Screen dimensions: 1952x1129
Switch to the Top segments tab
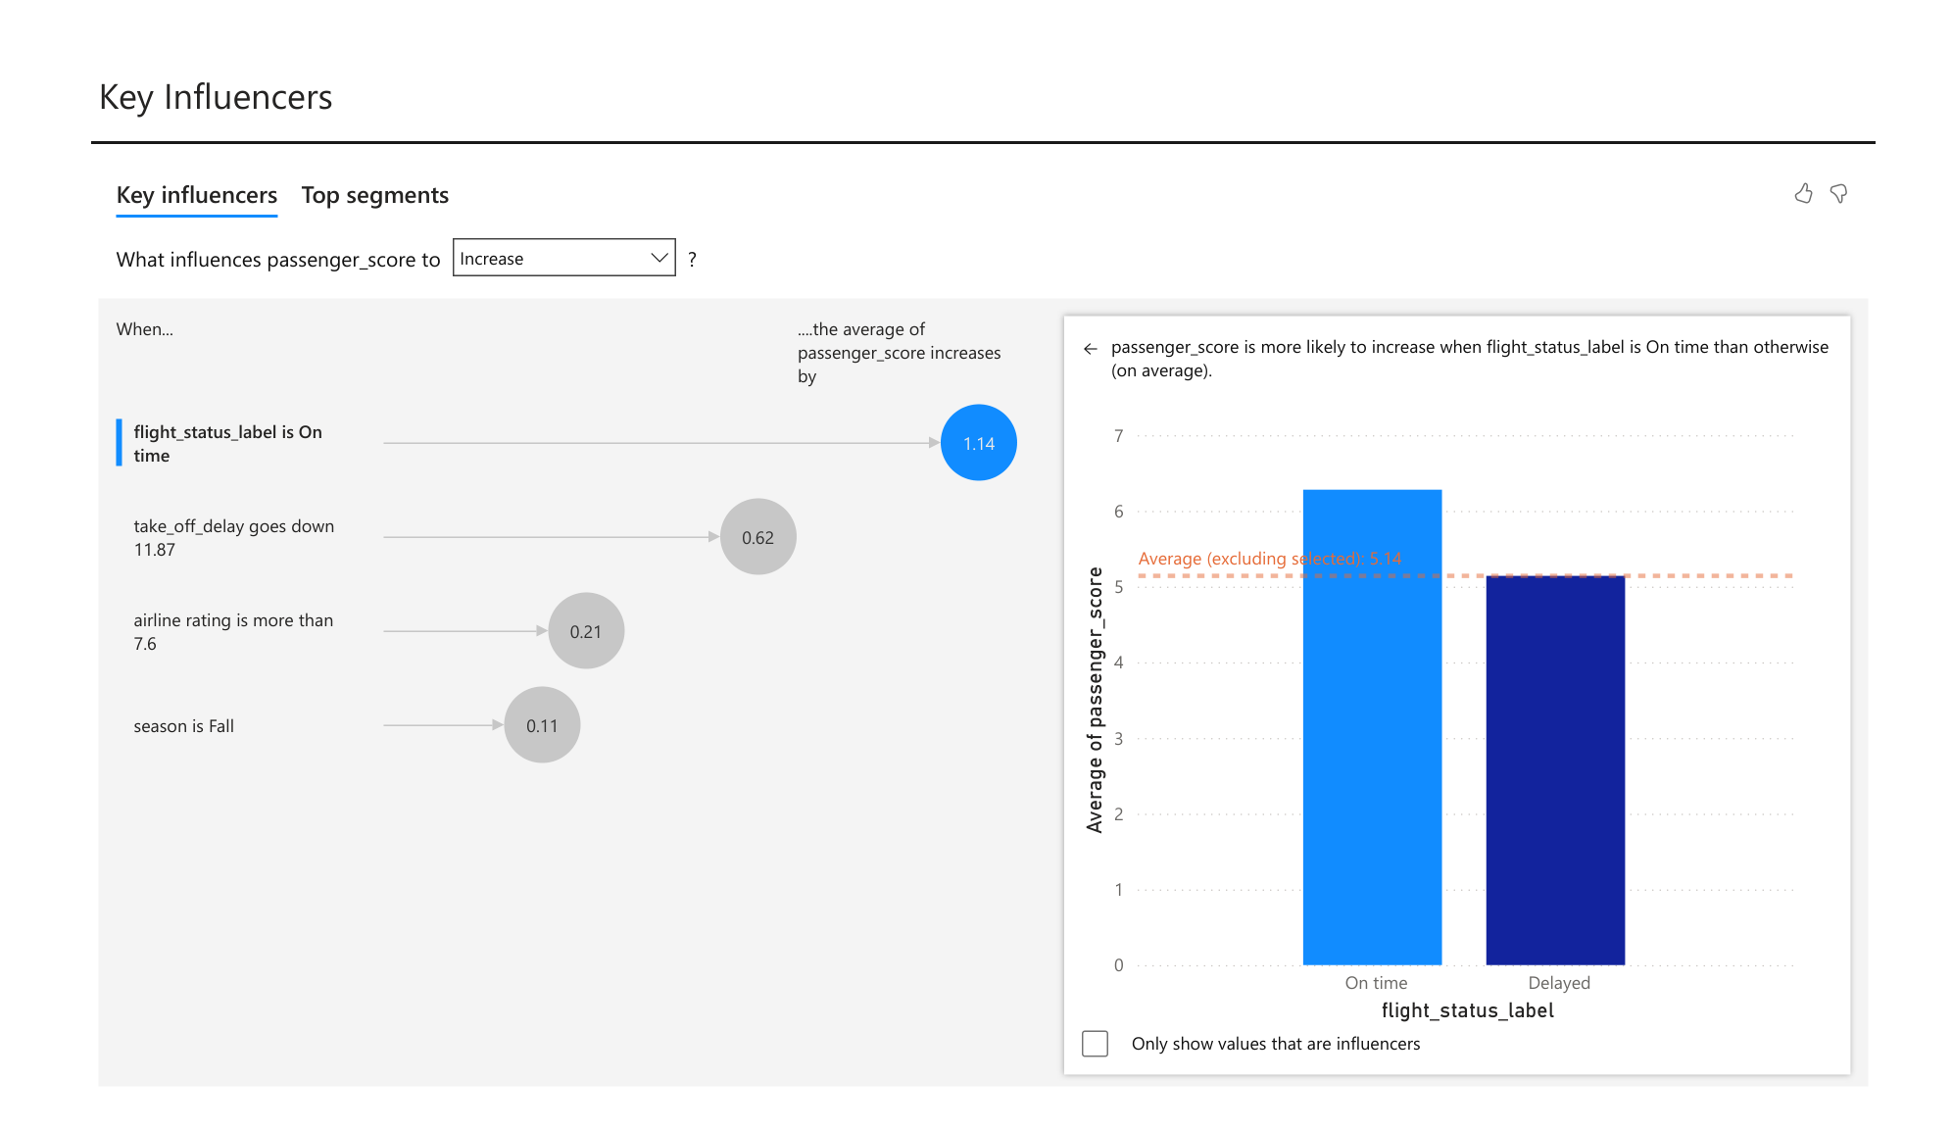click(375, 195)
